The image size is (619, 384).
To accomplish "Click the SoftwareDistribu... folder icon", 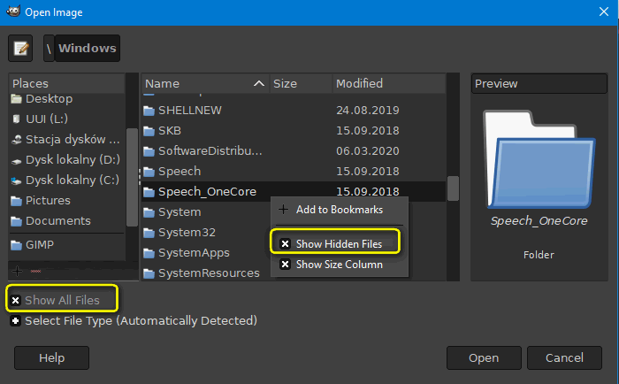I will (149, 151).
